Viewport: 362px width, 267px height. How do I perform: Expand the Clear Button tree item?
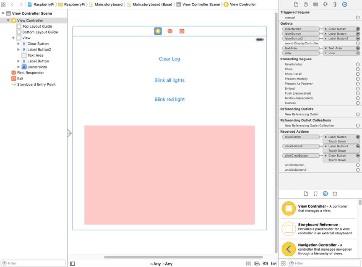pyautogui.click(x=18, y=44)
